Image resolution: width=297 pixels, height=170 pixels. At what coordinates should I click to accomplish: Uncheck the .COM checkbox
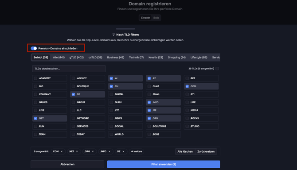pos(187,86)
